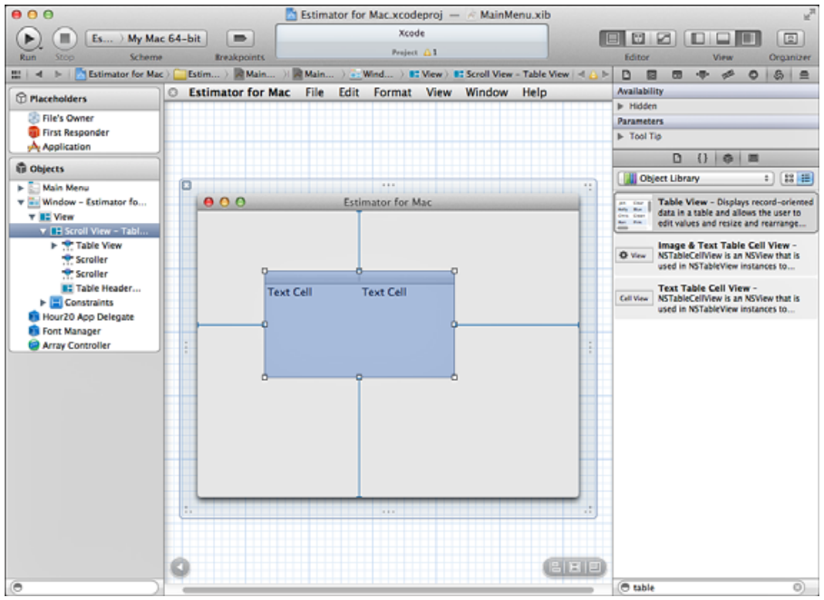Screen dimensions: 824x600
Task: Collapse the Scroll View - Table row
Action: (x=43, y=231)
